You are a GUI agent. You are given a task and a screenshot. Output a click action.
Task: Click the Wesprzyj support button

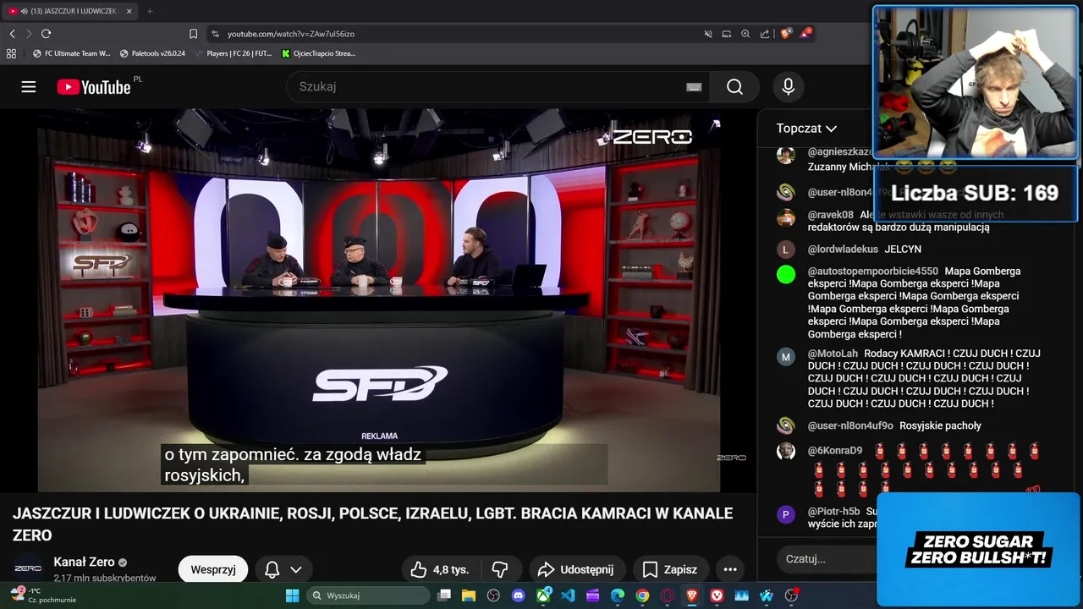(x=213, y=569)
